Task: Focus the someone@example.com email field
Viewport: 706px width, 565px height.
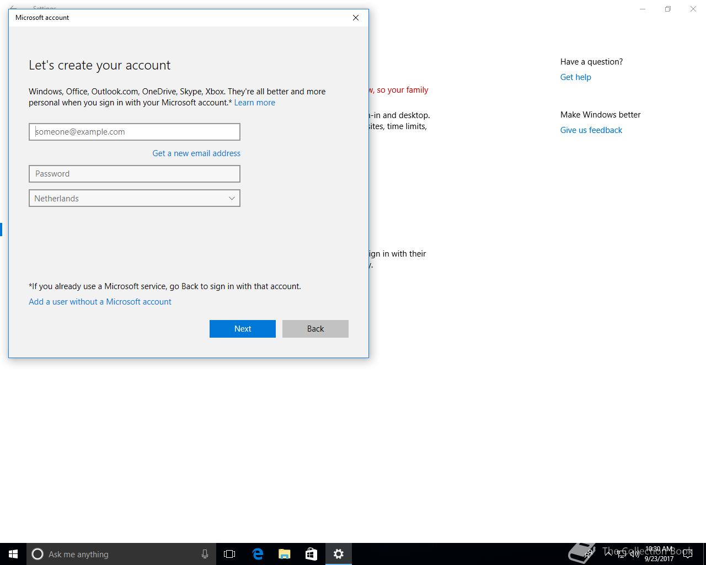Action: pos(135,132)
